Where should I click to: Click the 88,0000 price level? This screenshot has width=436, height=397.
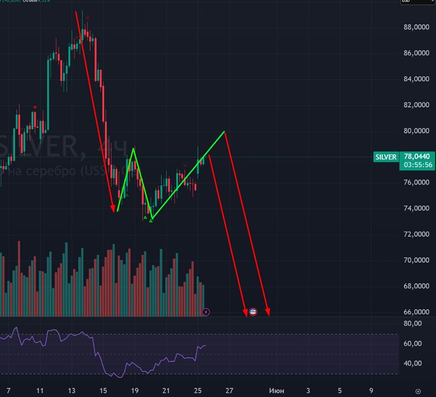click(416, 27)
